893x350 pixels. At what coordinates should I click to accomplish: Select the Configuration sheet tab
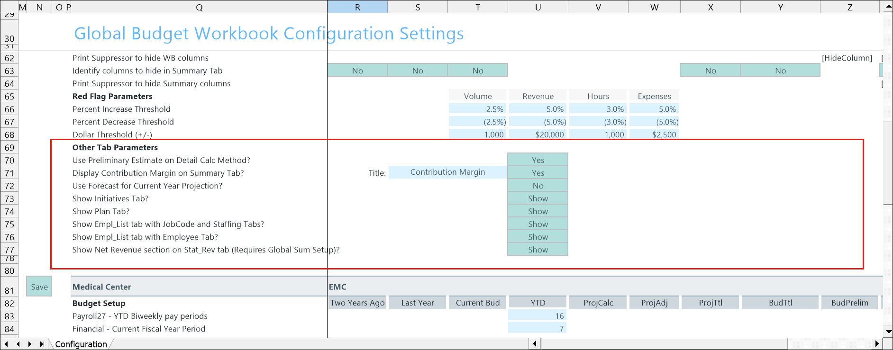[81, 344]
